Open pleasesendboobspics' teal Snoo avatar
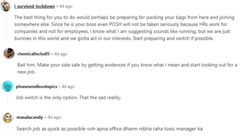The width and height of the screenshot is (241, 136). click(x=7, y=86)
